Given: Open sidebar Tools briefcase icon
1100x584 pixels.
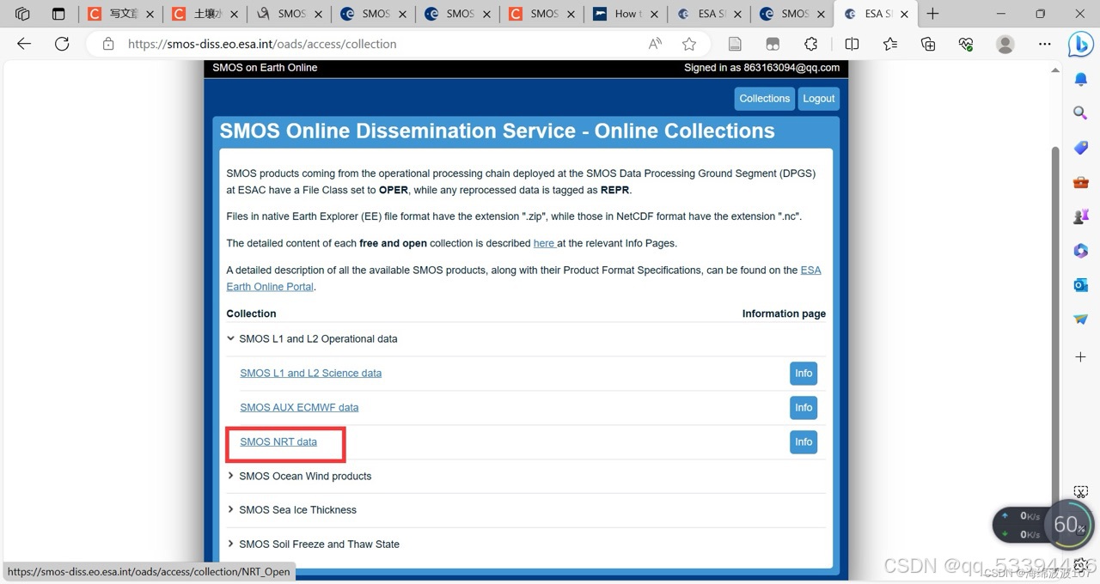Looking at the screenshot, I should [1081, 182].
